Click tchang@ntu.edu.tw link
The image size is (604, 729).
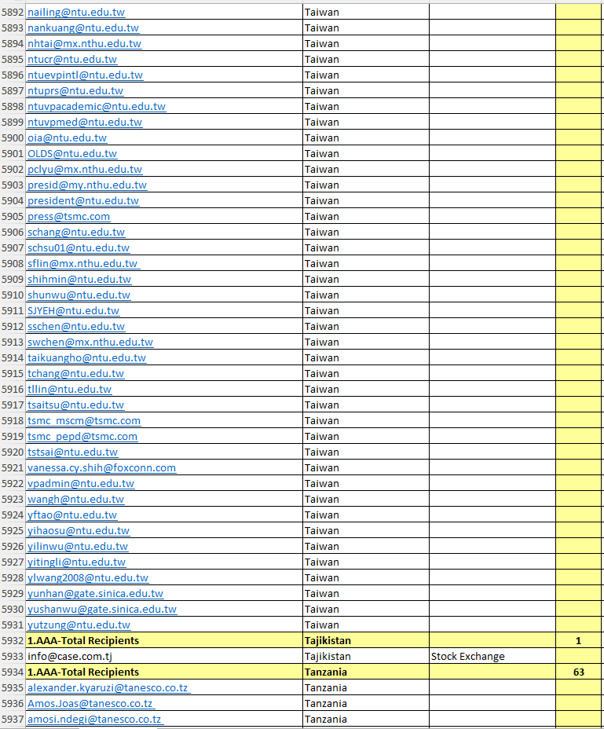click(75, 374)
